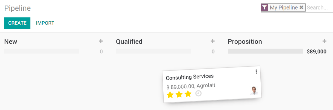Click the My Pipeline filter label
Screen dimensions: 333x110
pos(284,8)
